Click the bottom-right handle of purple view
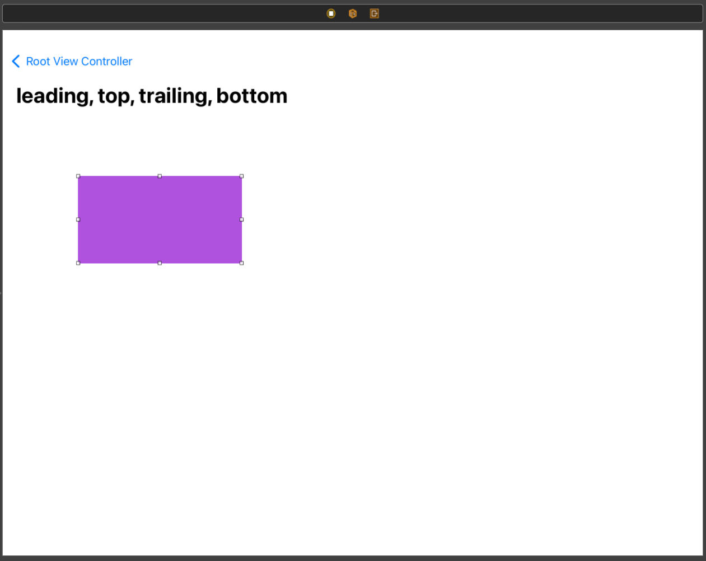 [242, 263]
